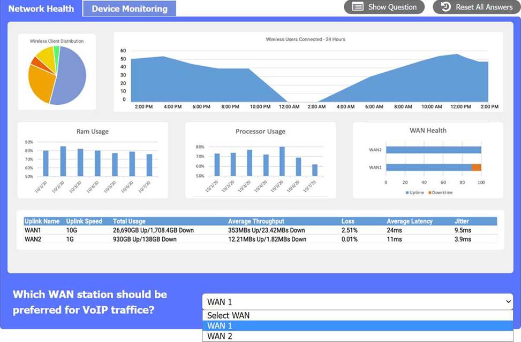
Task: Click the Wireless Client Distribution pie chart
Action: [x=57, y=75]
